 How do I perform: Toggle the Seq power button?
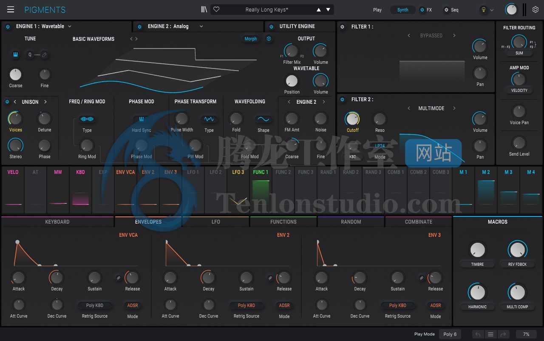point(446,10)
